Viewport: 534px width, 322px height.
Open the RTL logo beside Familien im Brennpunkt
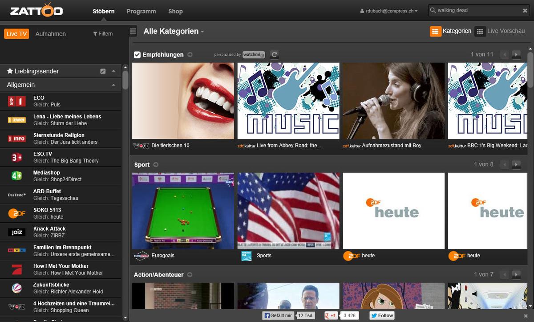pyautogui.click(x=17, y=251)
